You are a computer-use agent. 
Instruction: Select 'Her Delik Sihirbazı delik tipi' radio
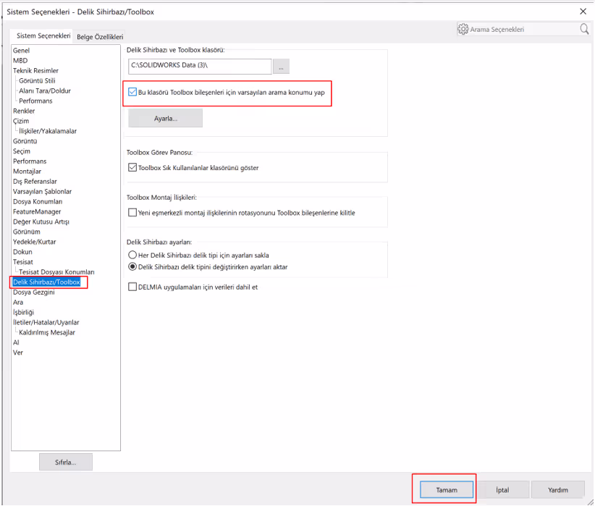pos(132,255)
